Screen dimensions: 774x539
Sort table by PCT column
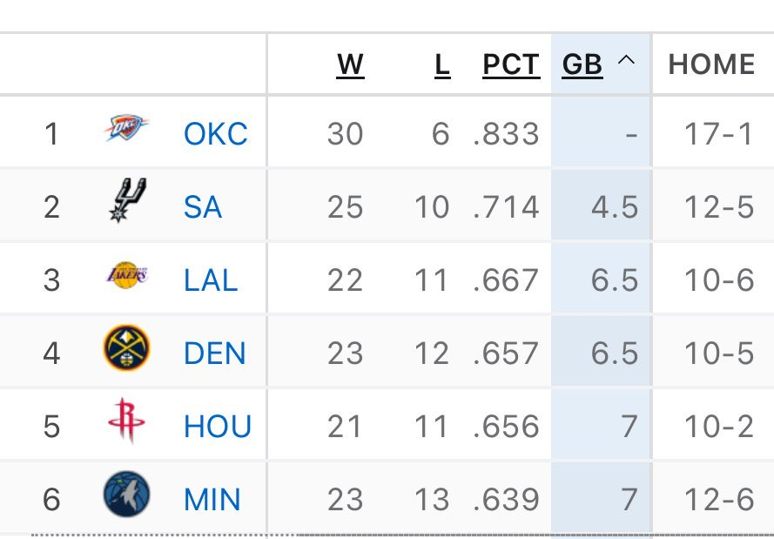coord(511,64)
